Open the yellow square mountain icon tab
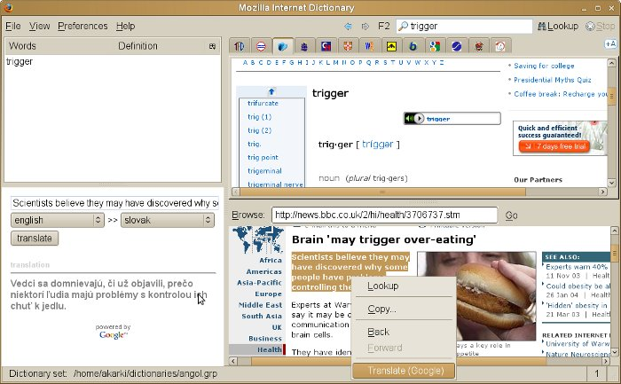Image resolution: width=621 pixels, height=384 pixels. click(x=391, y=46)
